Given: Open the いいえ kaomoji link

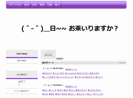Looking at the screenshot, I should click(53, 90).
